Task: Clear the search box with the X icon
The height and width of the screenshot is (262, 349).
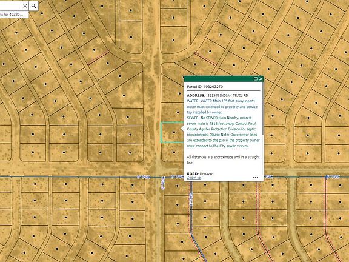Action: pos(25,6)
